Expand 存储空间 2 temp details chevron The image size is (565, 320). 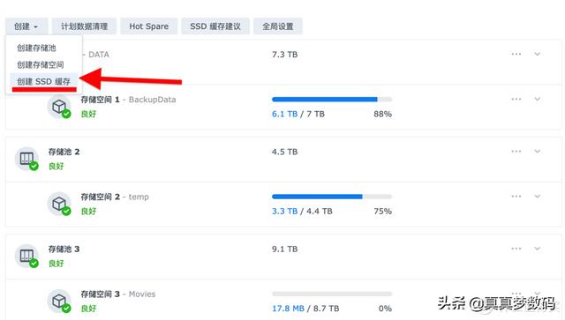tap(538, 197)
